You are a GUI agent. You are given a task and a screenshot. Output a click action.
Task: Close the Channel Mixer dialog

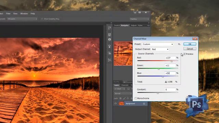tap(195, 39)
